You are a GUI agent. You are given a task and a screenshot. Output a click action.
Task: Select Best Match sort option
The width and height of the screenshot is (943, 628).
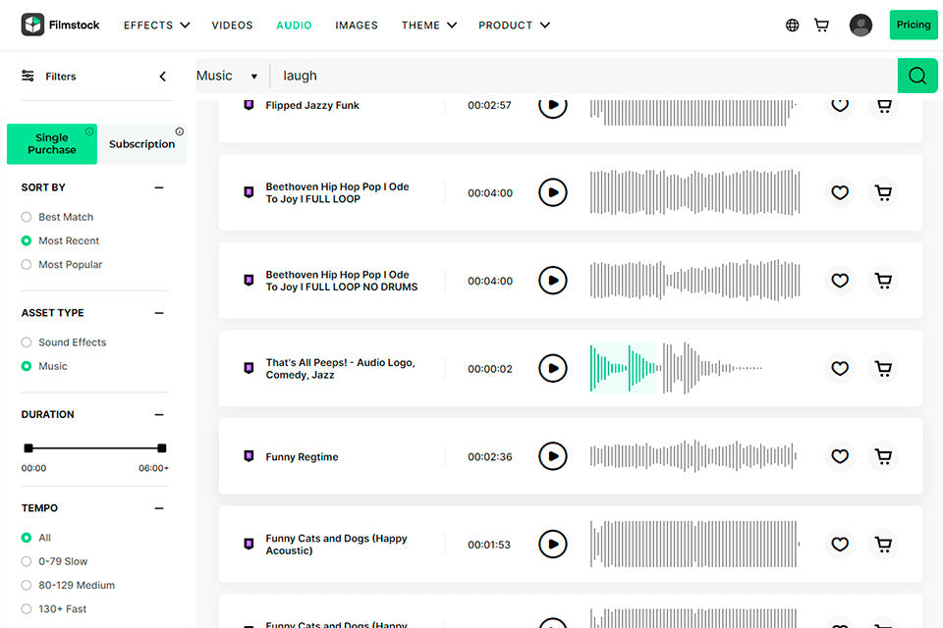27,217
